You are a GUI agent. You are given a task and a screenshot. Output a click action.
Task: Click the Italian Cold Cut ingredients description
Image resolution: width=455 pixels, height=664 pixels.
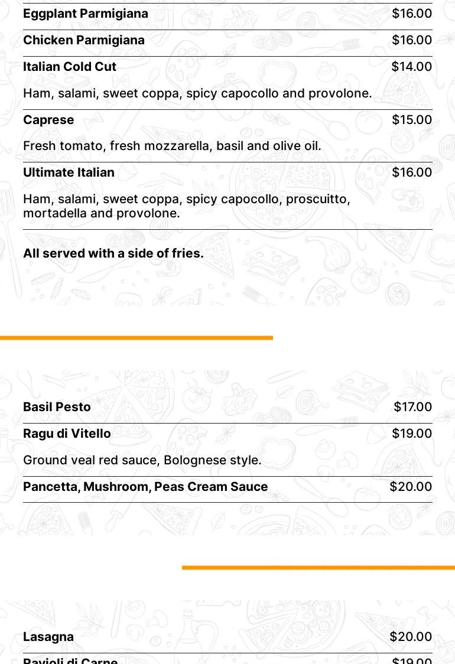tap(197, 93)
